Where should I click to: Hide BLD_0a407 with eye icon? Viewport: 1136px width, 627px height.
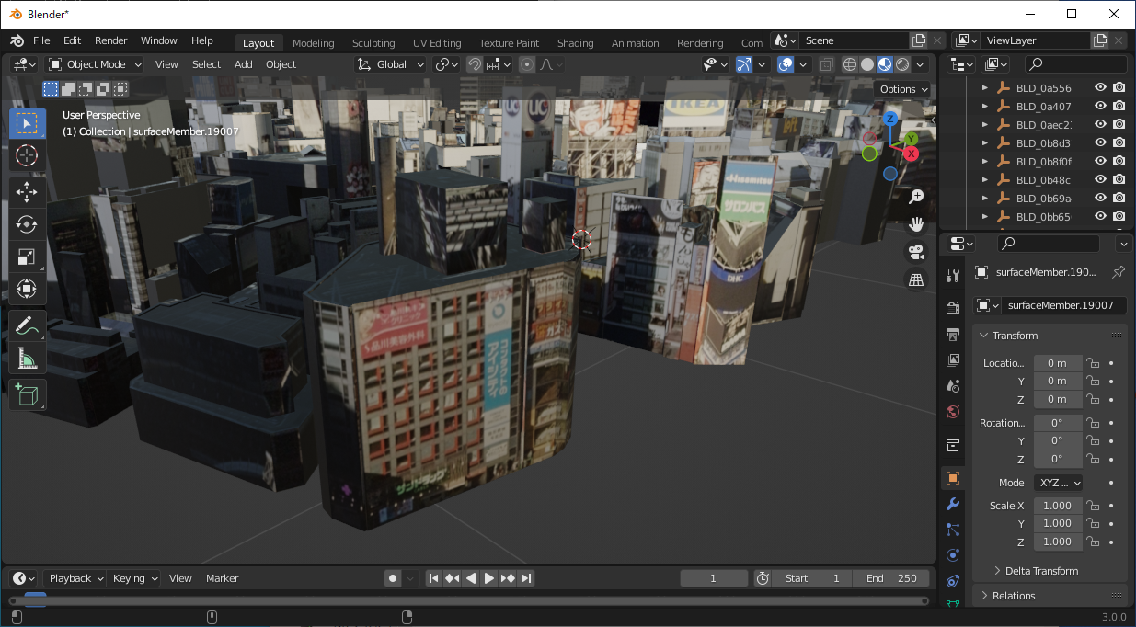pyautogui.click(x=1100, y=106)
